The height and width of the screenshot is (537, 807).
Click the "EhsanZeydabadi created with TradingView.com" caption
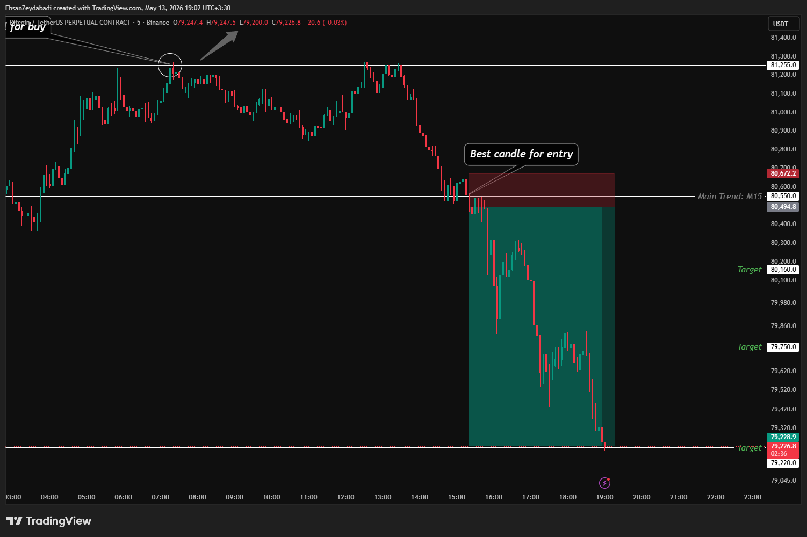(74, 8)
